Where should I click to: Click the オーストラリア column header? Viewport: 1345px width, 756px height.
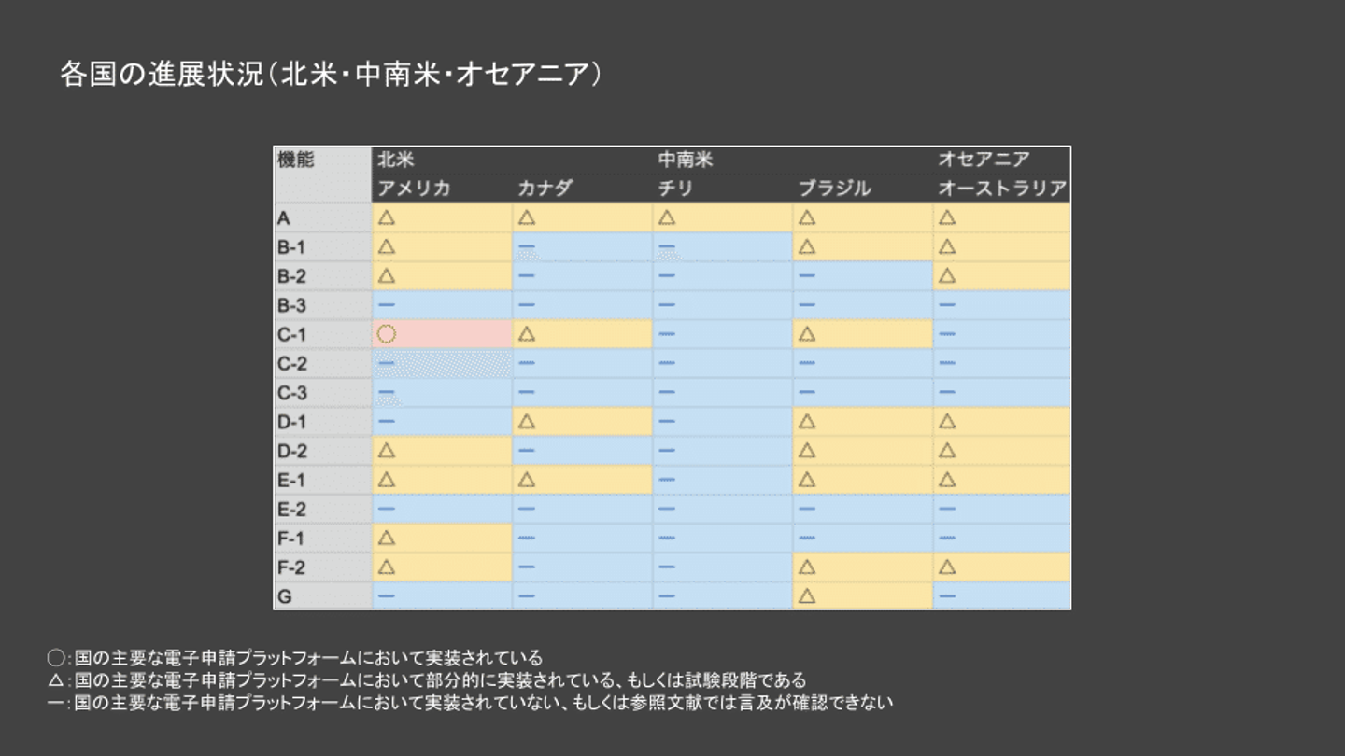1001,189
